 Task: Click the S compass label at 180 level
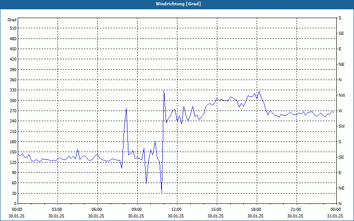[340, 142]
